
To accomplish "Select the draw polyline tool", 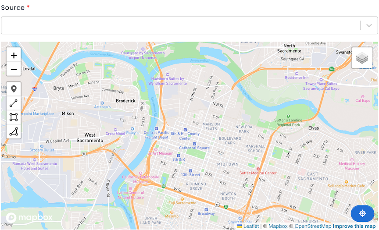I will [x=14, y=103].
